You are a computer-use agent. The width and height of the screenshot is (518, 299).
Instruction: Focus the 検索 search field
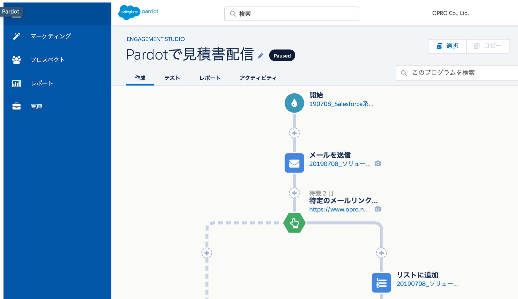click(x=291, y=14)
